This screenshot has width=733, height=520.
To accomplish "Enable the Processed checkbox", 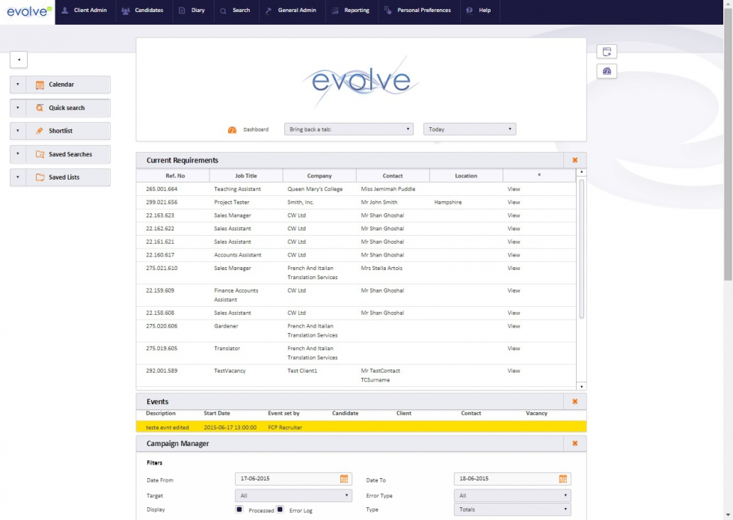I will coord(239,509).
